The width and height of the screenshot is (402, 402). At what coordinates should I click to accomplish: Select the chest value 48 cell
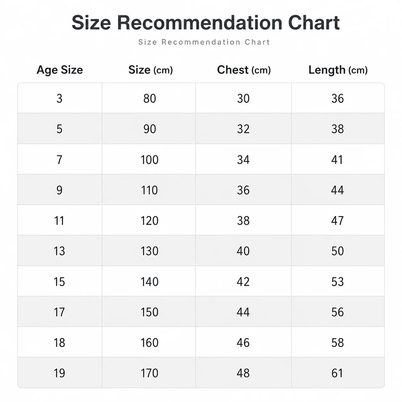[243, 373]
